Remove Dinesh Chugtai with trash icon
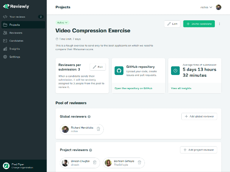 [95, 162]
